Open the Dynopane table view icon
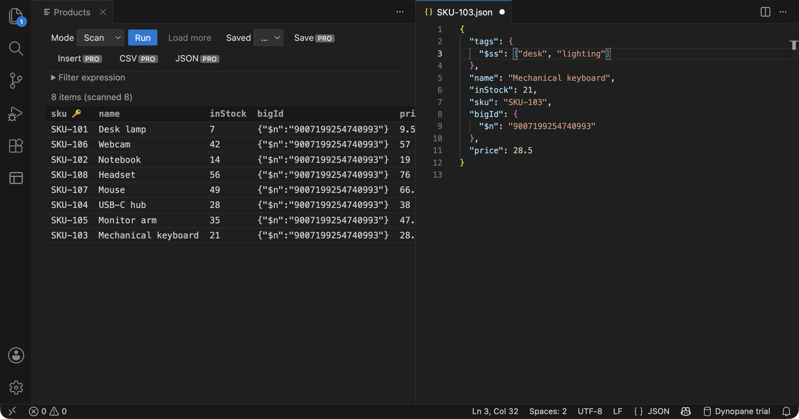The height and width of the screenshot is (419, 799). [x=16, y=178]
